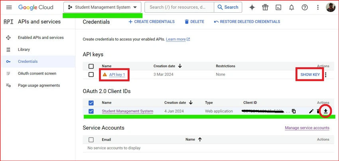Check the API key 1 row checkbox
The image size is (339, 161).
[91, 75]
